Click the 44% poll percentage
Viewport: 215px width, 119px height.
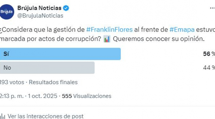(208, 68)
